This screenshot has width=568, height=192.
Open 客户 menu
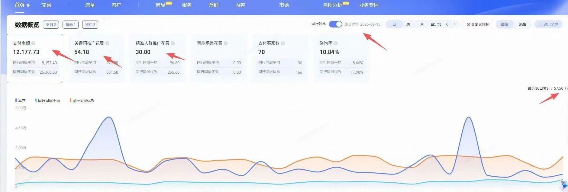click(117, 5)
